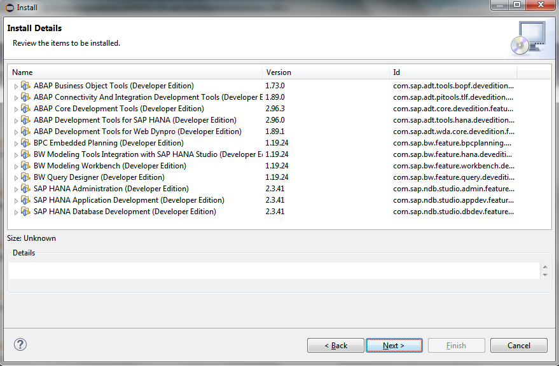Click the com.sap.adt.pitools.tlf.devedition Id cell
The height and width of the screenshot is (366, 559).
pyautogui.click(x=453, y=97)
